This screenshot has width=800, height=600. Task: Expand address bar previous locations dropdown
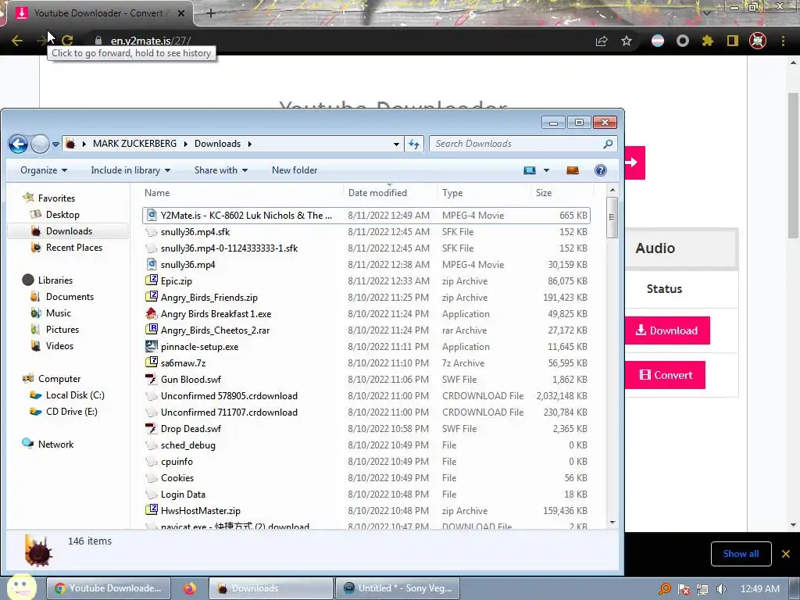point(396,145)
